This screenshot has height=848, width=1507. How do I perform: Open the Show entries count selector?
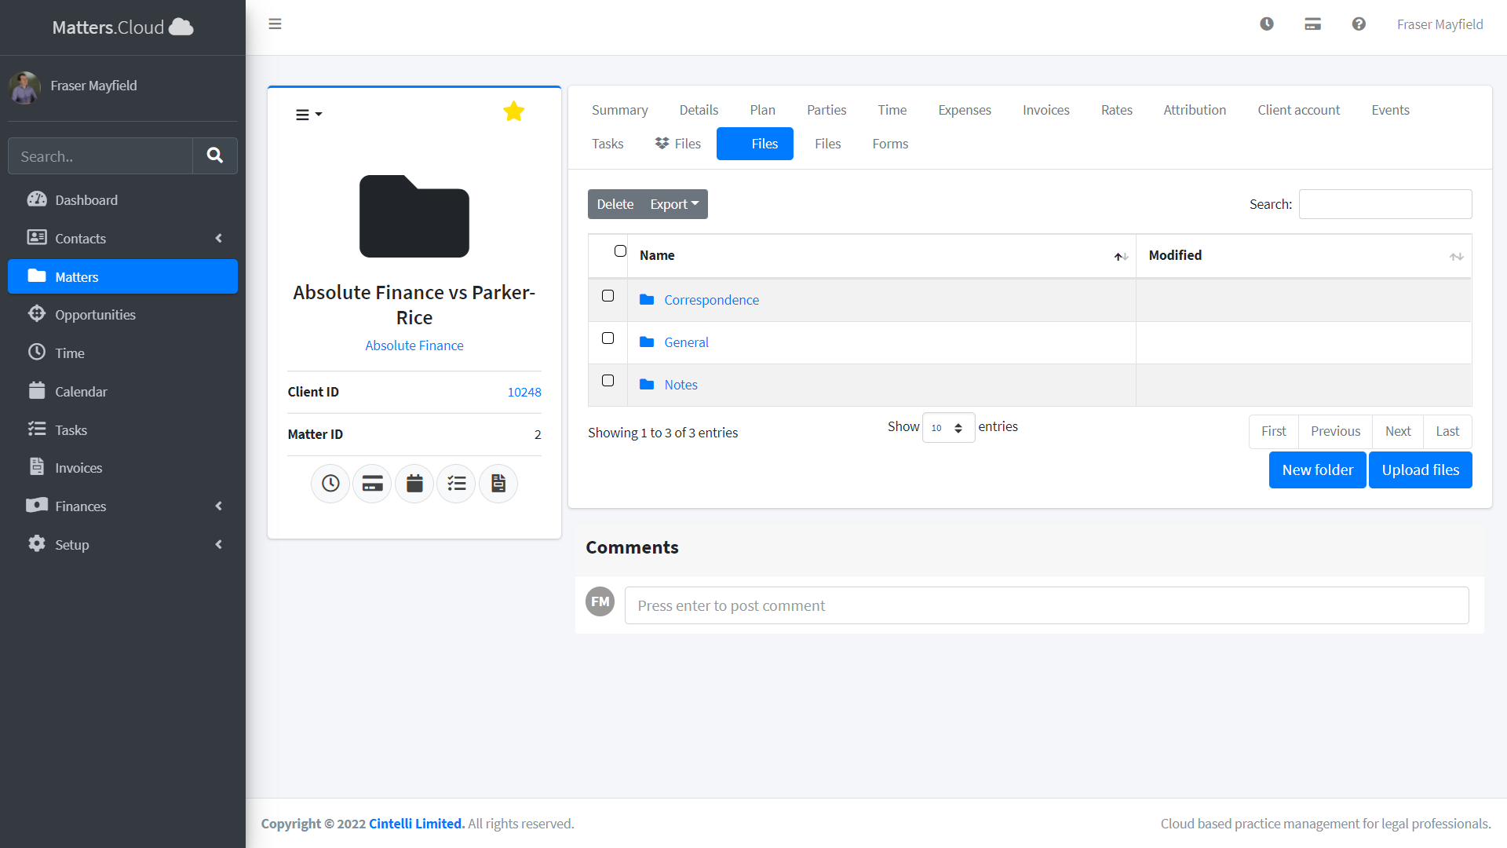tap(948, 428)
